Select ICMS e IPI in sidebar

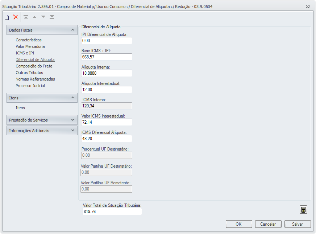[x=25, y=53]
